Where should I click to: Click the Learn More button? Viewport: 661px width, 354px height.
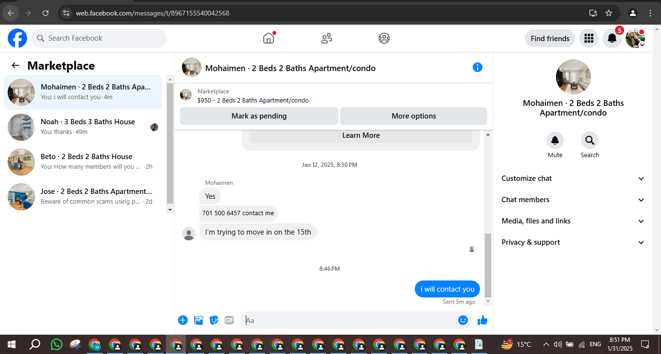point(361,135)
